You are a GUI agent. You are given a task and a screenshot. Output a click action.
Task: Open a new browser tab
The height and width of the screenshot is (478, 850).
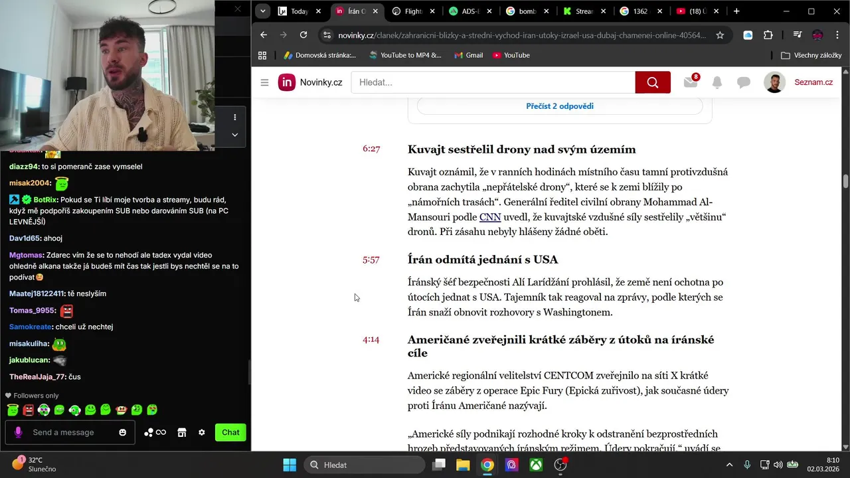coord(736,11)
